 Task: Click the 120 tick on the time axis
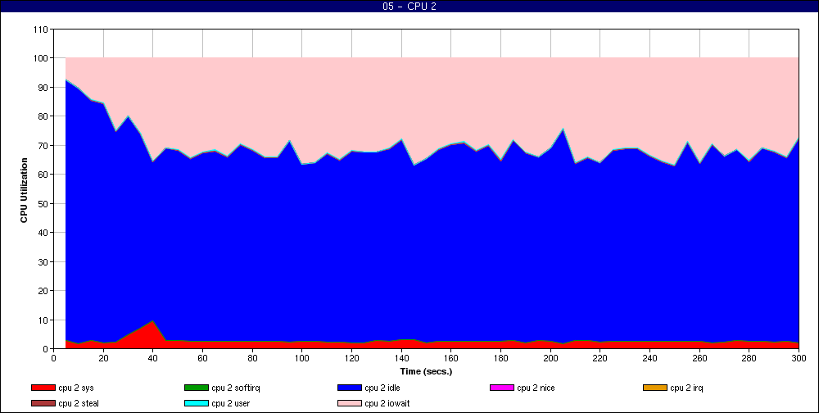pos(351,358)
